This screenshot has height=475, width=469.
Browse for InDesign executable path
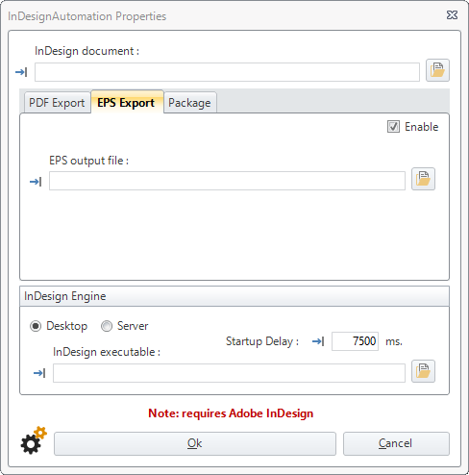(x=423, y=371)
